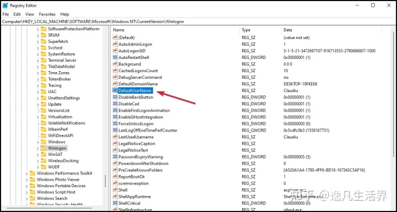Click the binary icon beside AutoRestartShell
Screen dimensions: 397x212
pyautogui.click(x=115, y=57)
